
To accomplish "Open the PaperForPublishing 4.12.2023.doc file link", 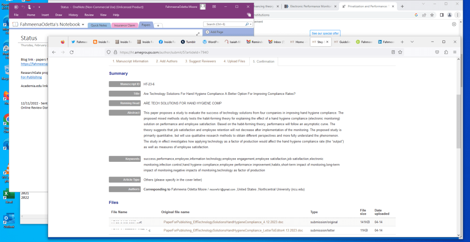I will 224,222.
